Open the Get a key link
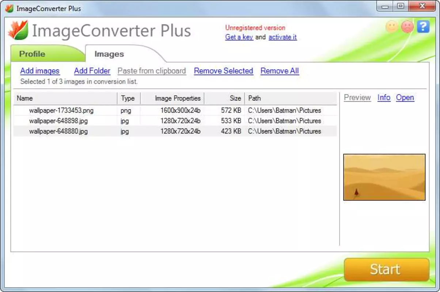 tap(239, 37)
